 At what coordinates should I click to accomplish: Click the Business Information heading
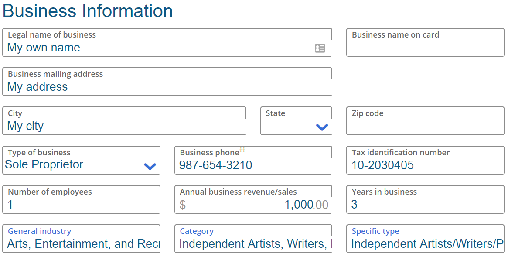[x=88, y=11]
